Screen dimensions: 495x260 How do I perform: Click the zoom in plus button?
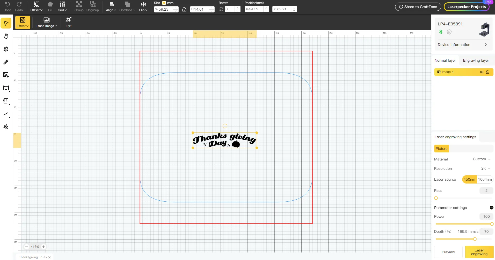pos(43,247)
